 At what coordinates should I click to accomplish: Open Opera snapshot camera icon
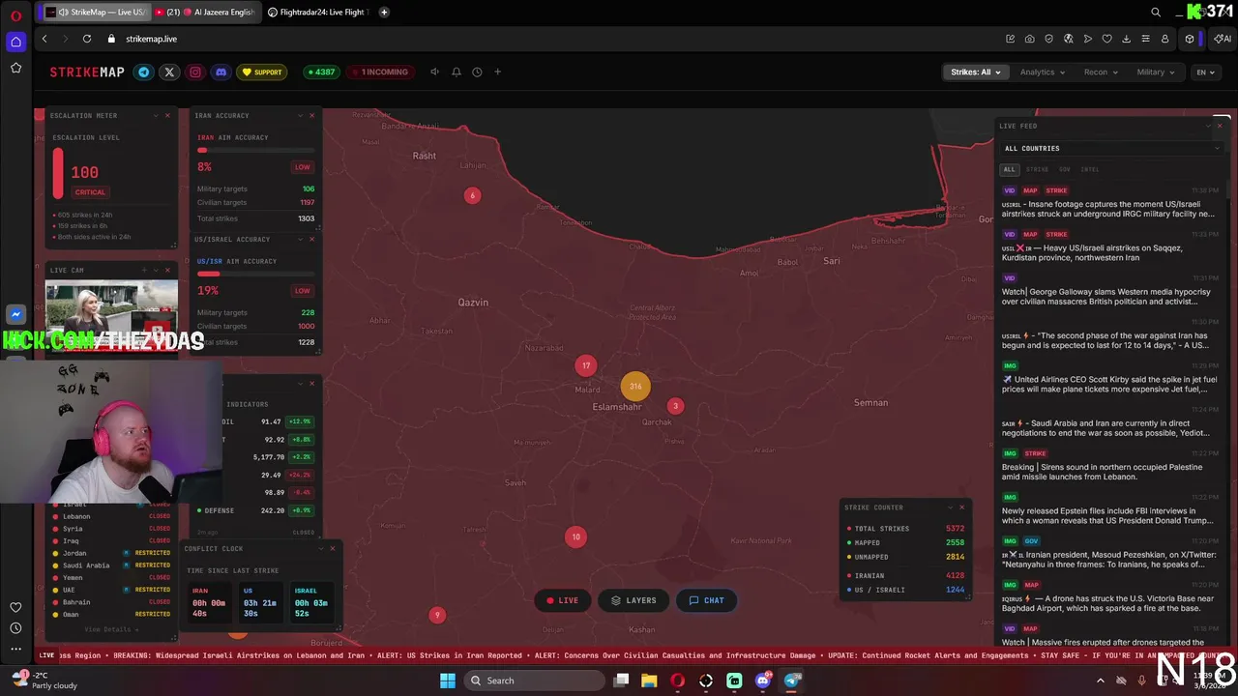[1030, 39]
